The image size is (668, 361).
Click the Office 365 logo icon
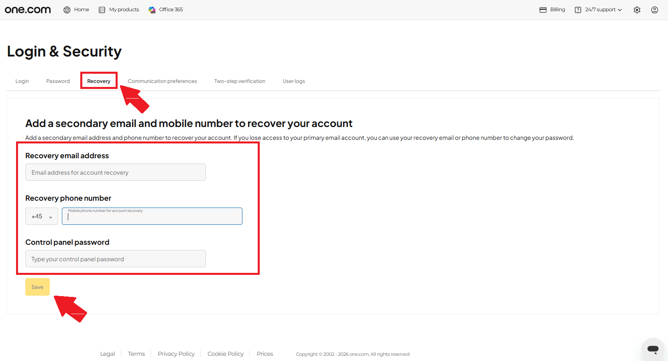pos(152,10)
